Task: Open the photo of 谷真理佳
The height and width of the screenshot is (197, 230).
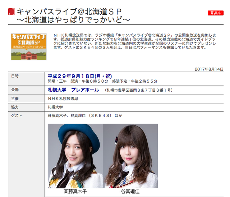Action: (130, 156)
